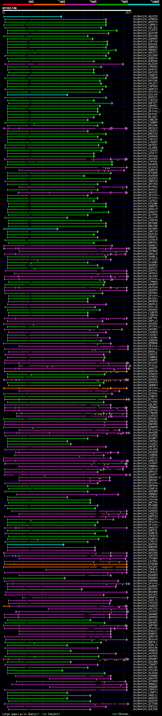Click the white query sequence bar
162x716 pixels.
coord(67,11)
